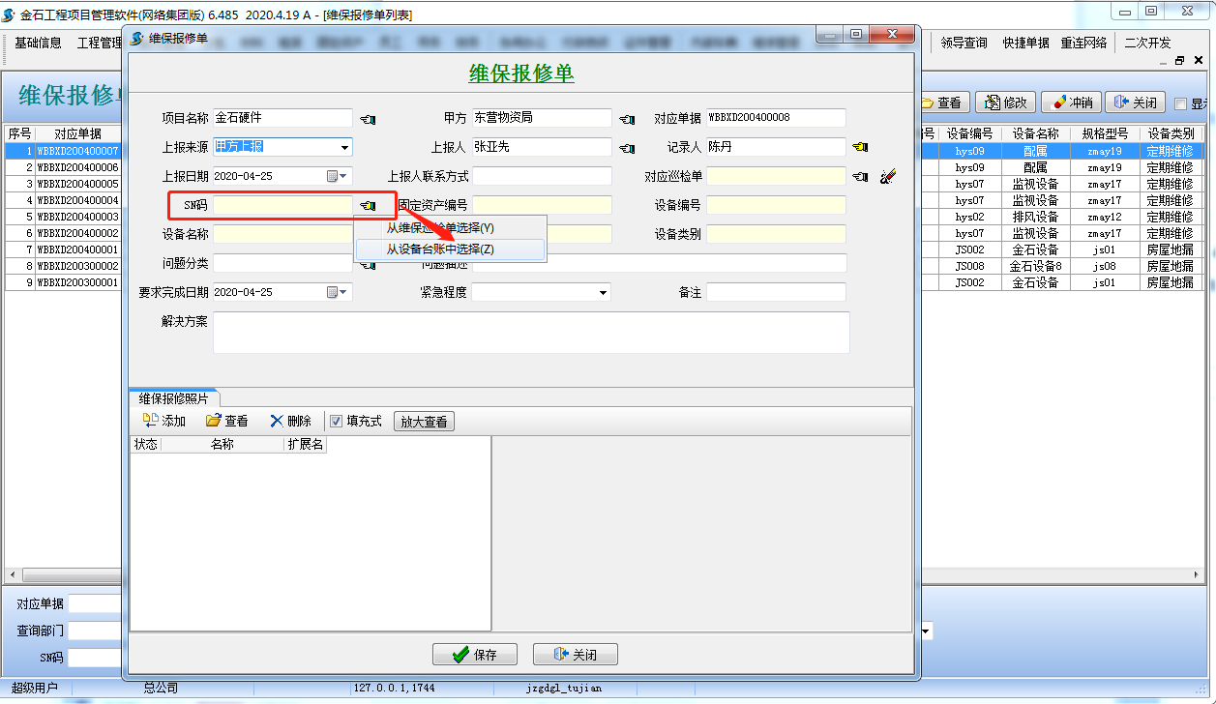Click 添加 icon in photo toolbar
This screenshot has height=704, width=1216.
(x=151, y=421)
